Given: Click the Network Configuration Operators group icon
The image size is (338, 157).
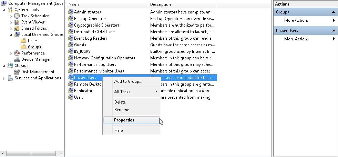Looking at the screenshot, I should coord(71,58).
